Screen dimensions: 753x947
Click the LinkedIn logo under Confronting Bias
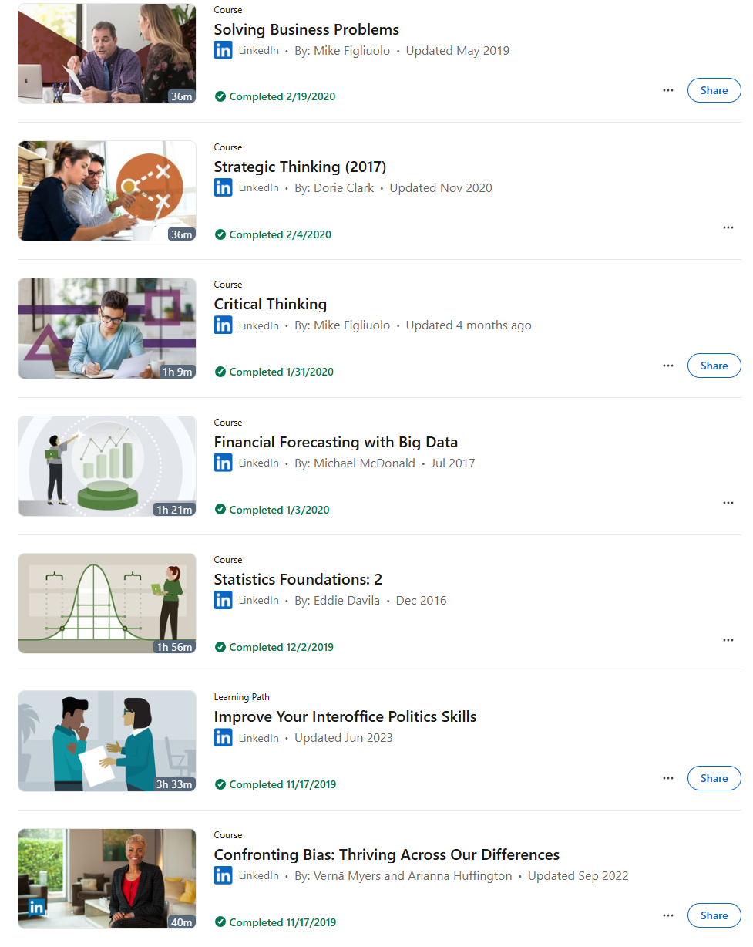pos(223,875)
